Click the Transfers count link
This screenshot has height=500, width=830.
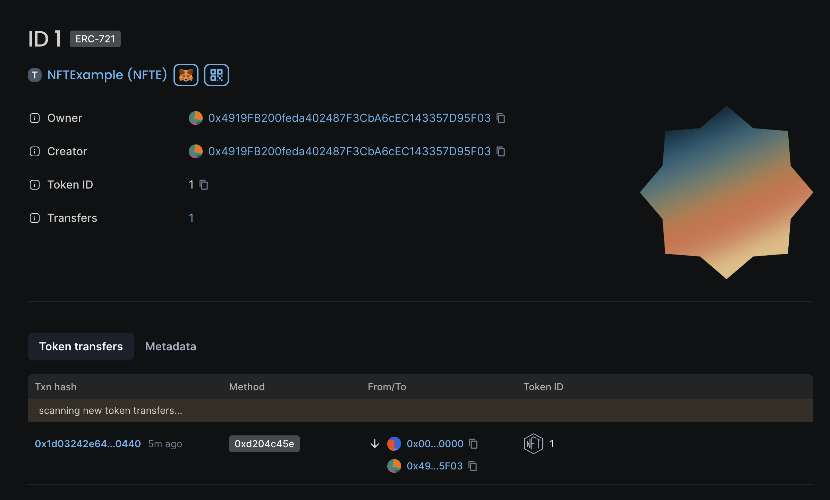point(191,218)
